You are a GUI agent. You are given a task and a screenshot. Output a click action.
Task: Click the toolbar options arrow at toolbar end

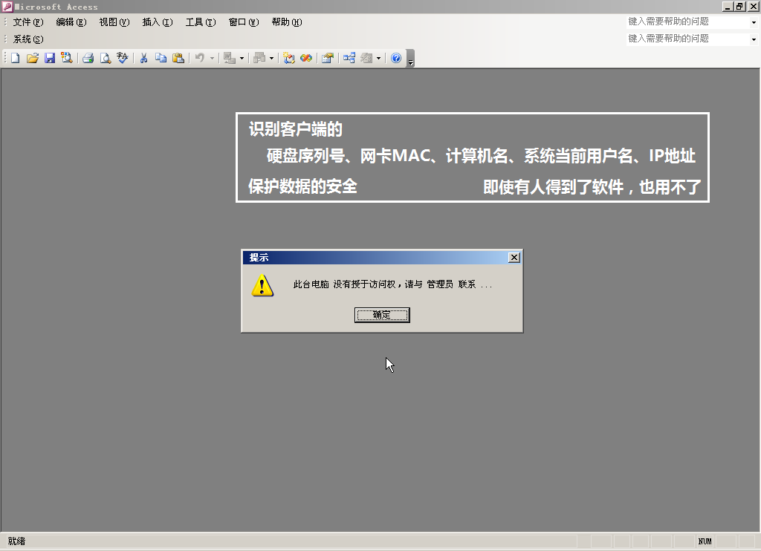coord(411,59)
